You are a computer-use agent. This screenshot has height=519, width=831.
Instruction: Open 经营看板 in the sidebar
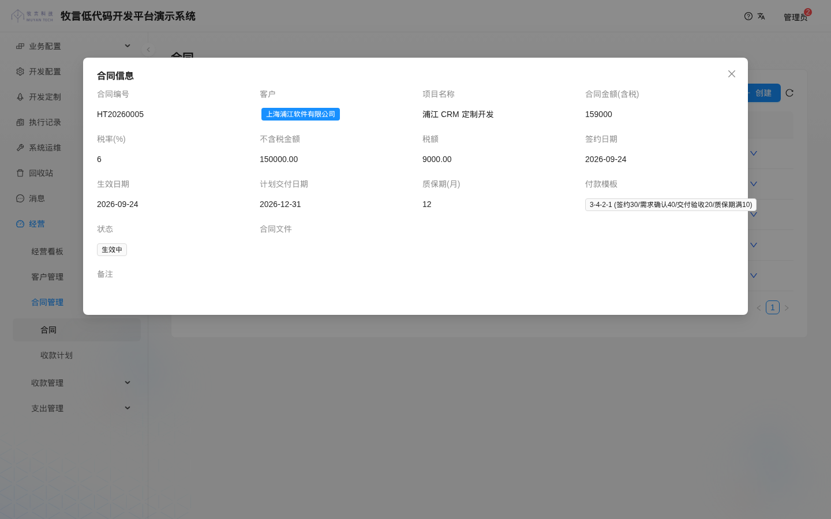(47, 251)
